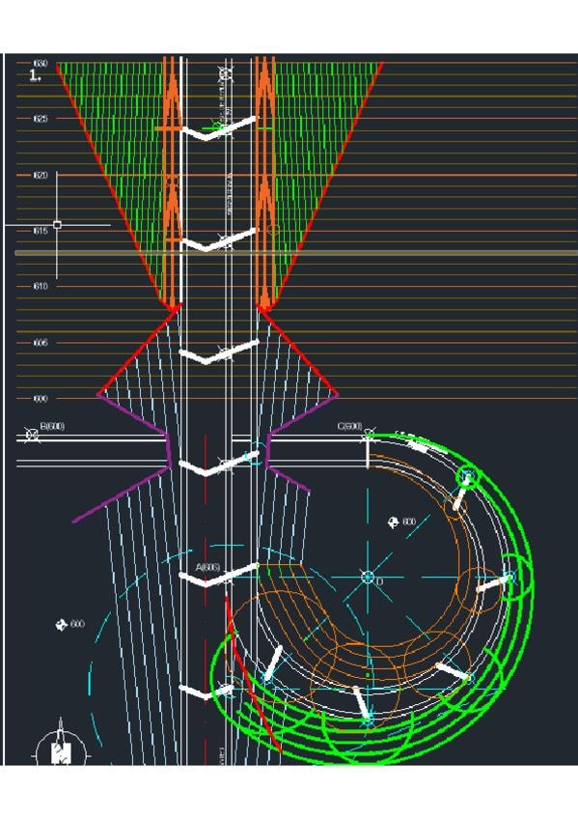Click the 600 contour elevation label at left
The image size is (578, 819).
41,399
